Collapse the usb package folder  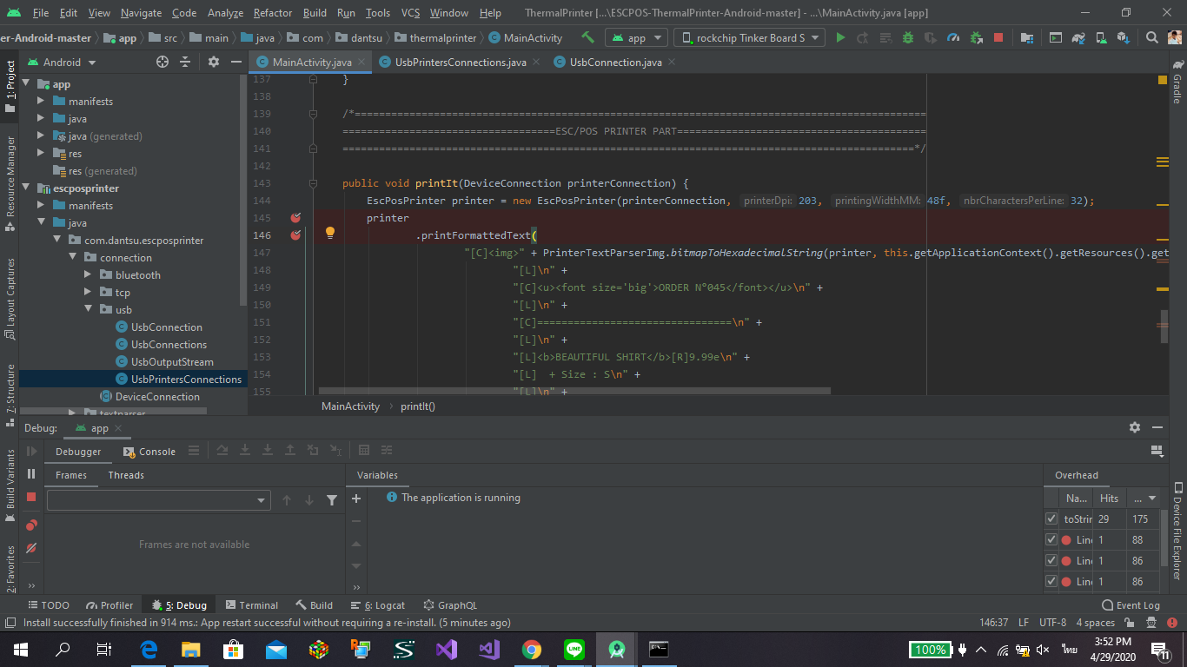tap(89, 309)
